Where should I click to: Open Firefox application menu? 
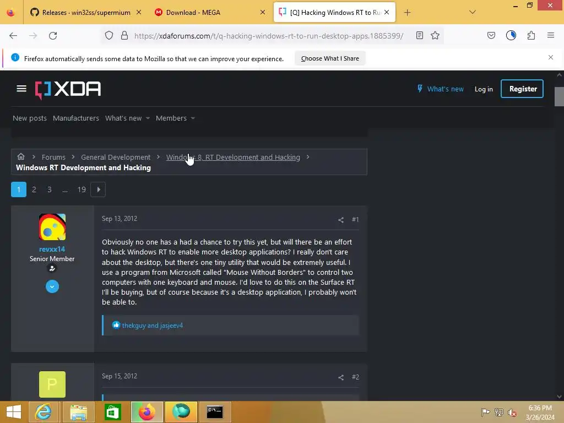tap(551, 35)
